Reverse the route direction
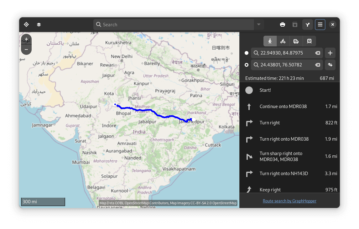The height and width of the screenshot is (229, 359). 330,65
